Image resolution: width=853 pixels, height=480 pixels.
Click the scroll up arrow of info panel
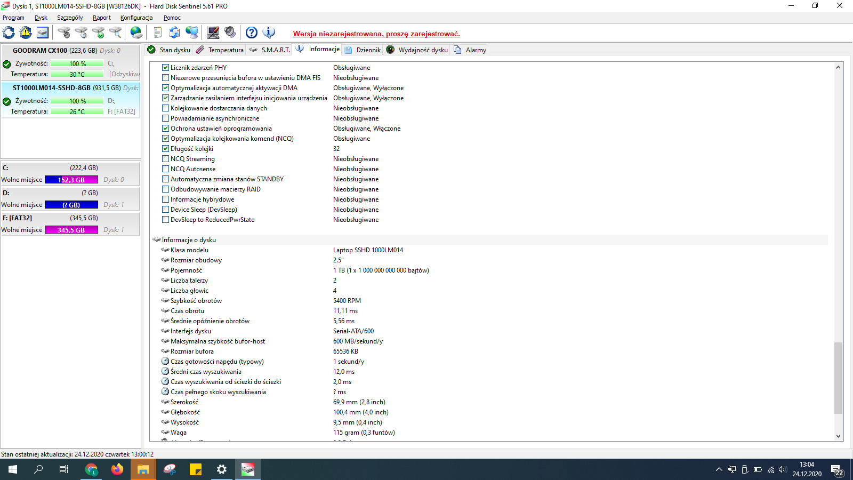(838, 67)
